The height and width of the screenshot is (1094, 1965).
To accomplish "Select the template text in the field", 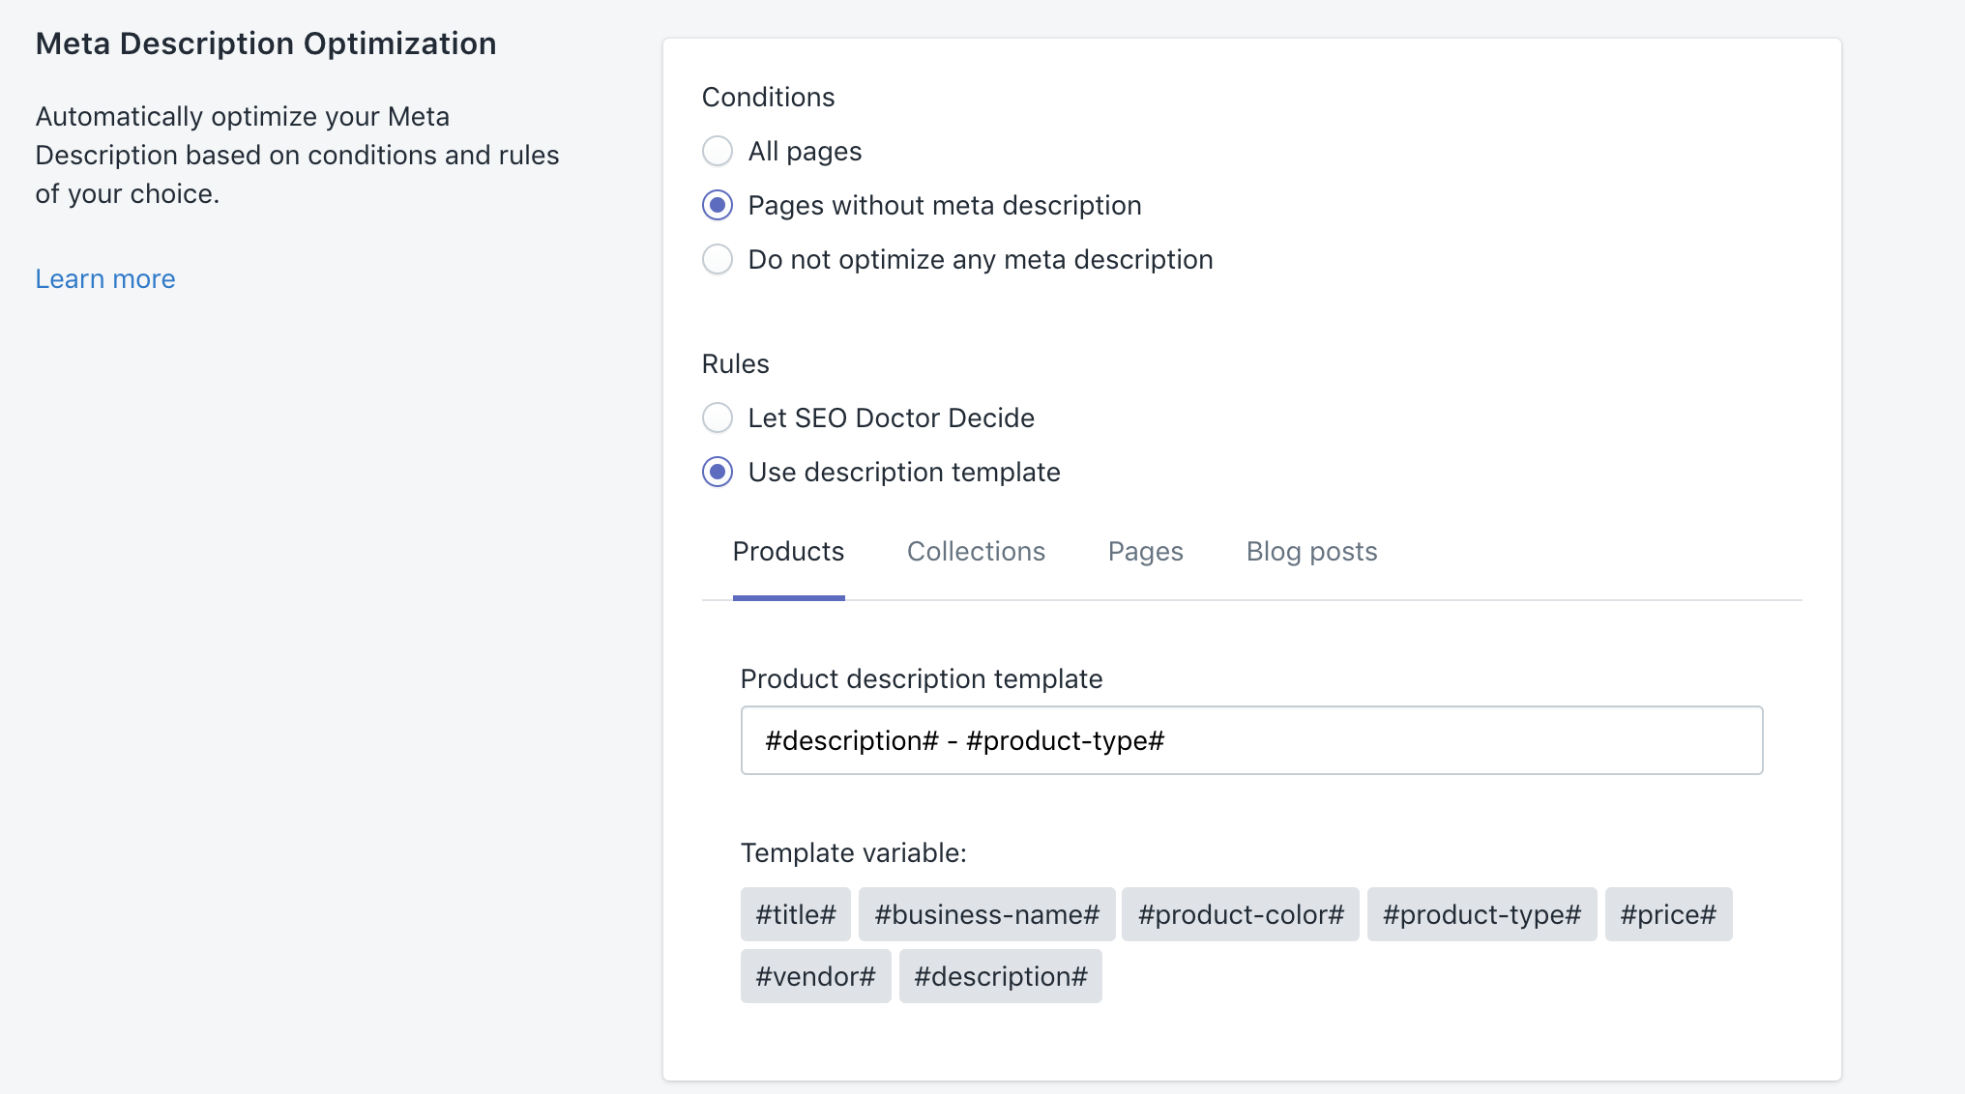I will click(x=964, y=740).
